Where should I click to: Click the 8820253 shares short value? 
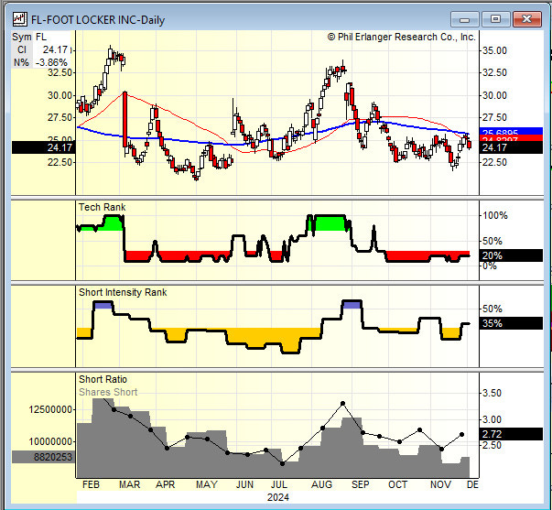[x=43, y=457]
